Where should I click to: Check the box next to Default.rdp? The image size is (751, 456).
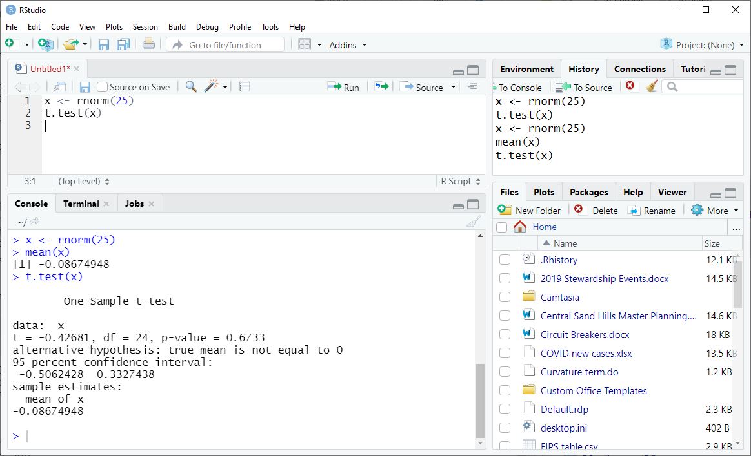pos(504,409)
